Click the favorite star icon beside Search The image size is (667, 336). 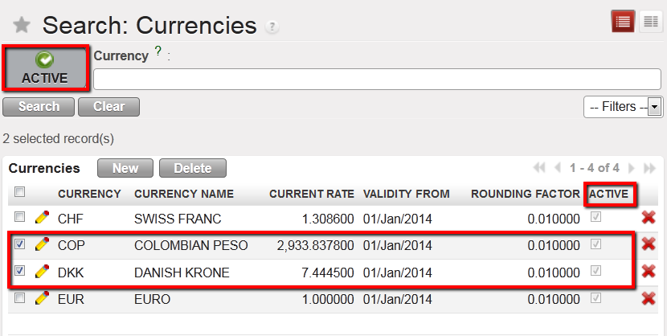(x=22, y=26)
